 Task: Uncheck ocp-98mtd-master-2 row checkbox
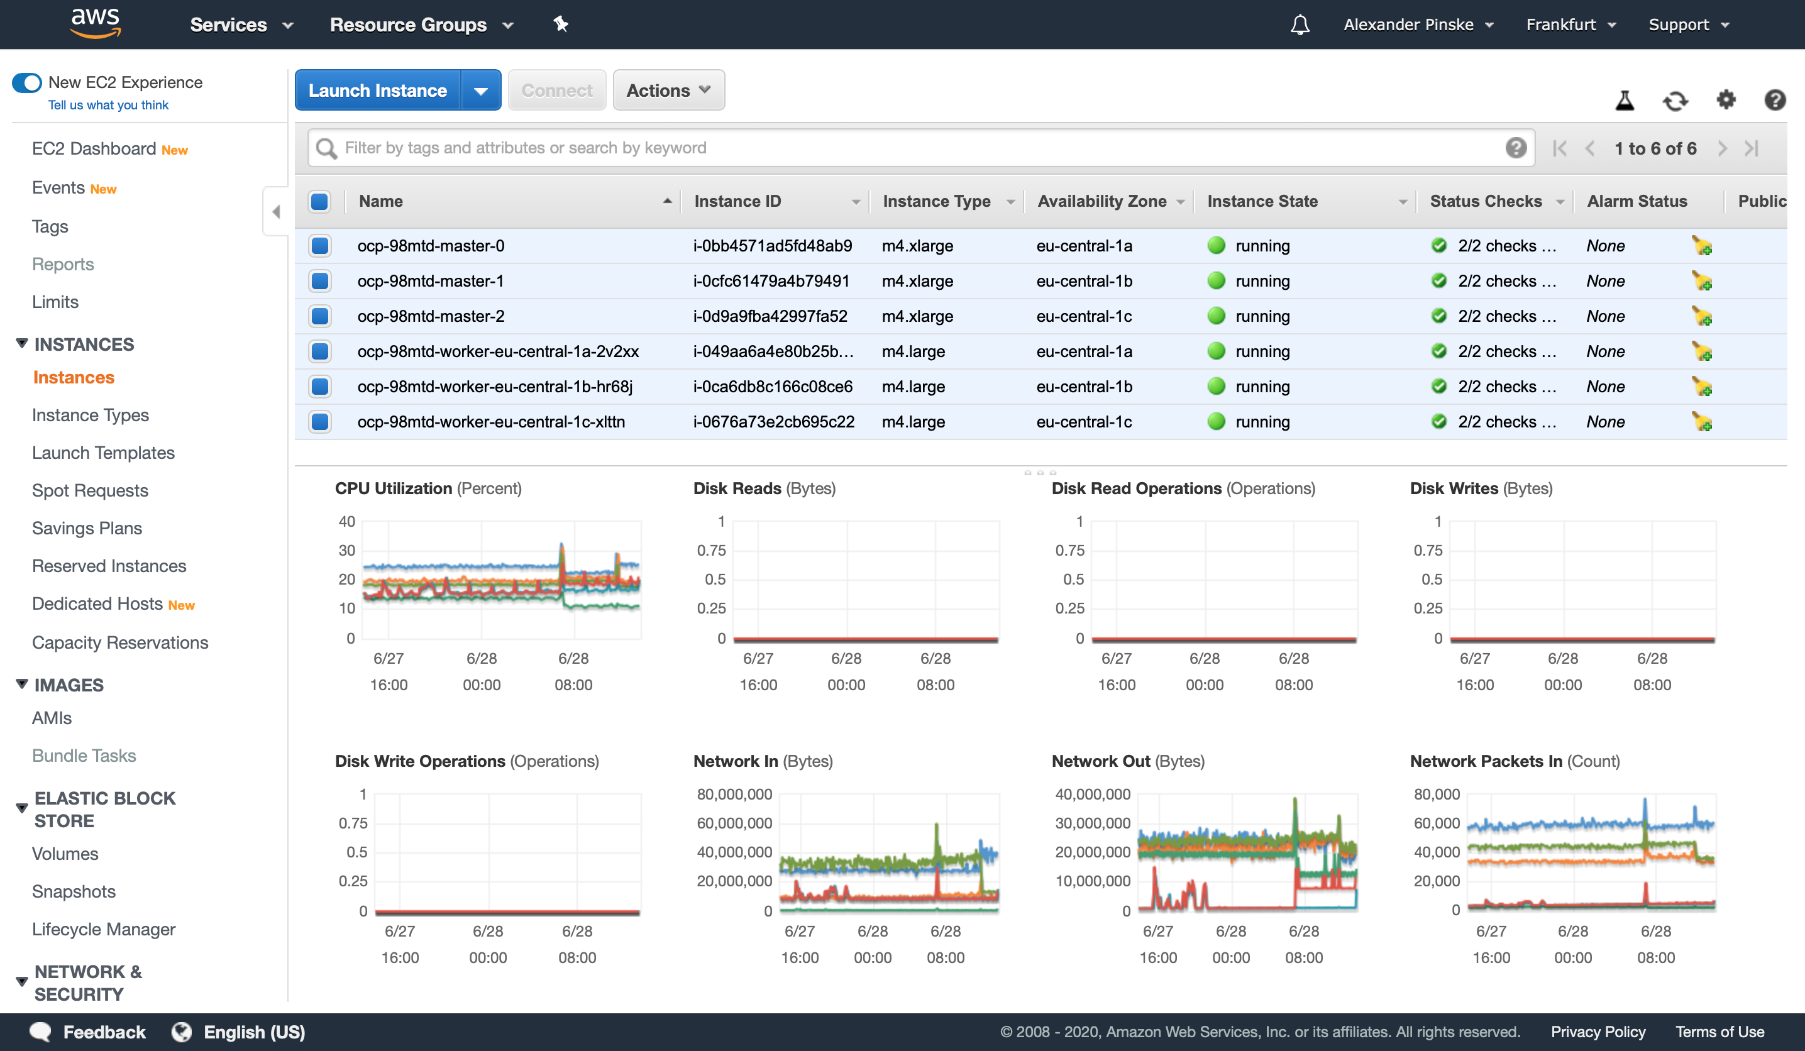pos(319,316)
